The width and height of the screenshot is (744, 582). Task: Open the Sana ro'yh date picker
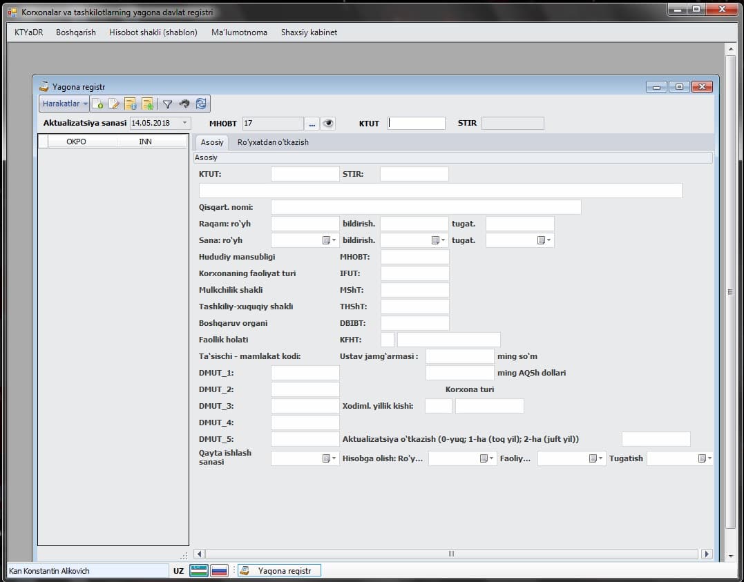pyautogui.click(x=330, y=240)
